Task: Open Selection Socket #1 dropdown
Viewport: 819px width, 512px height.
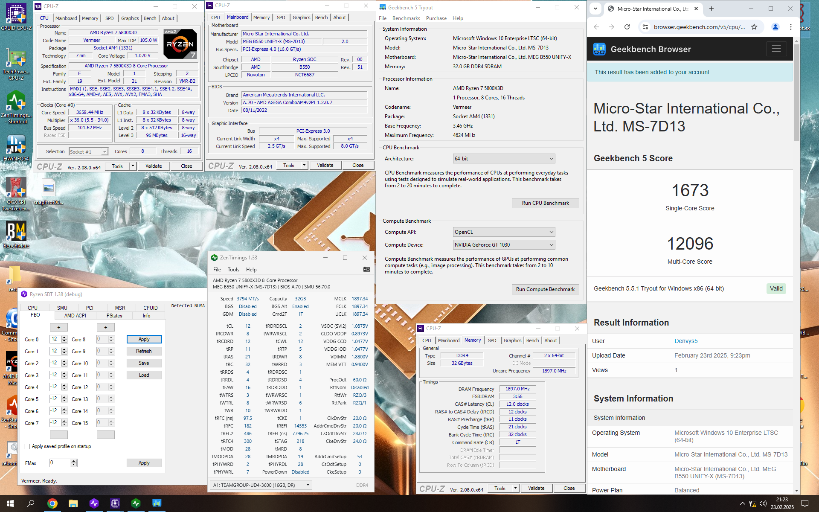Action: point(88,152)
